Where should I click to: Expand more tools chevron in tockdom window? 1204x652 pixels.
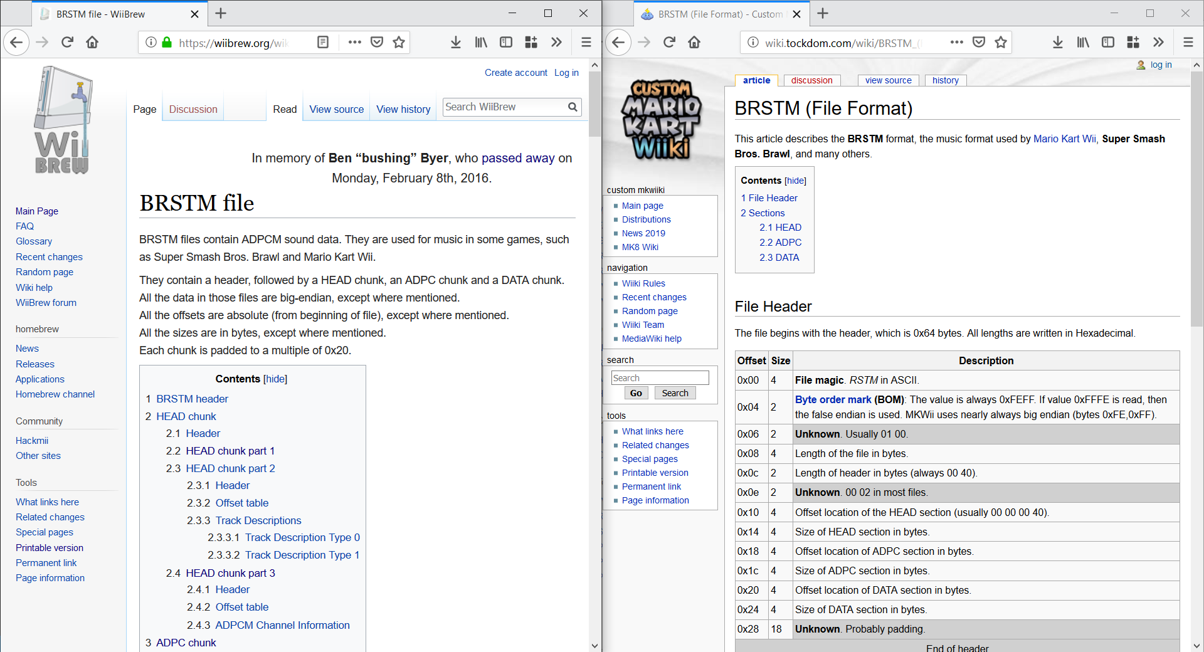[1158, 42]
